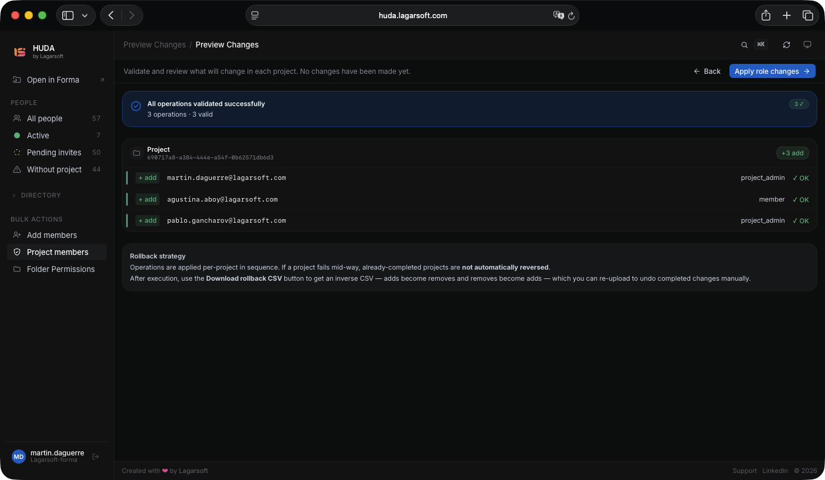The height and width of the screenshot is (480, 825).
Task: Click the Pending invites dashed circle icon
Action: point(17,152)
